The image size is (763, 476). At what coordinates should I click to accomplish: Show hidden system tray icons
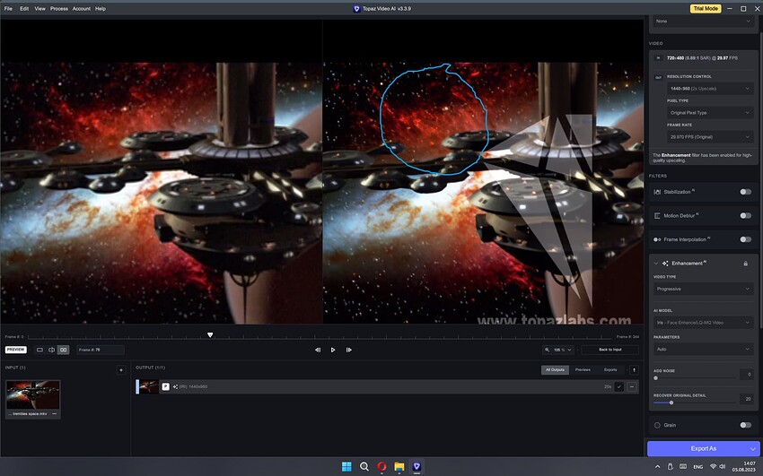point(657,467)
